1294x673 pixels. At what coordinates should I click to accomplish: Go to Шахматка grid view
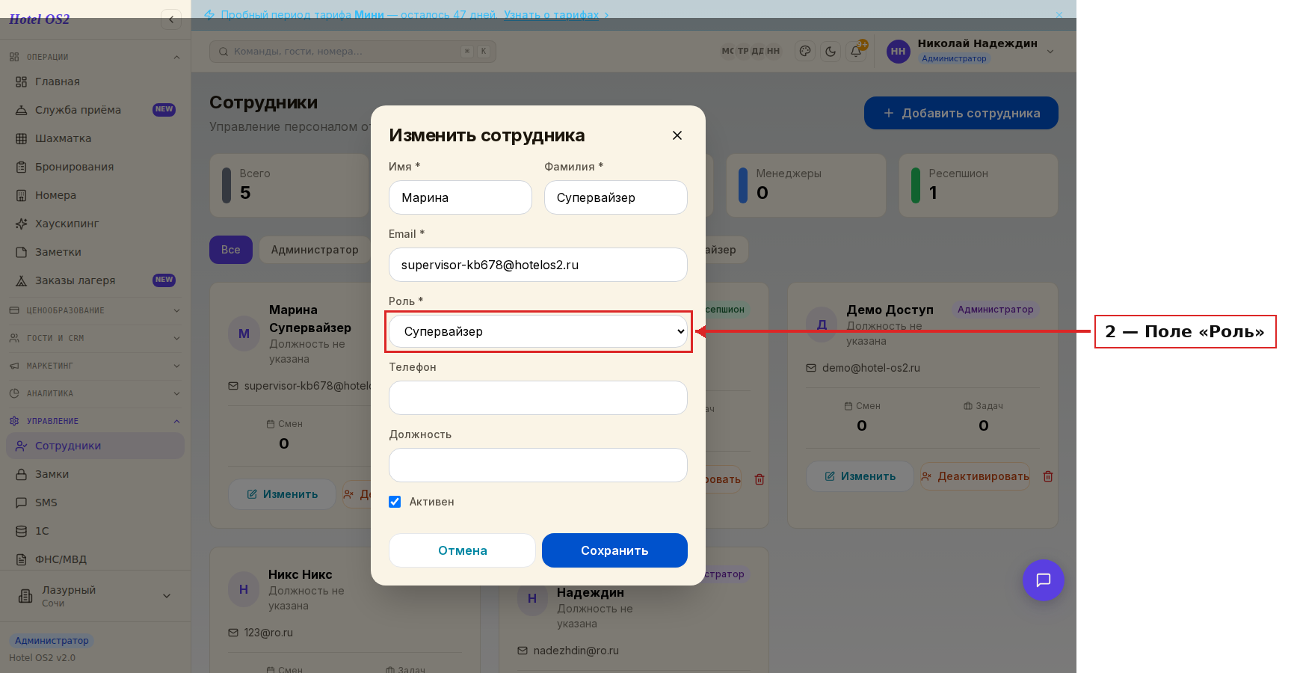[x=95, y=138]
